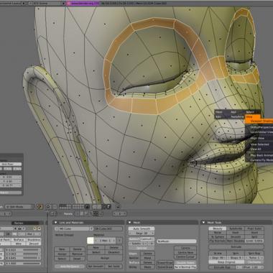Image resolution: width=273 pixels, height=273 pixels.
Task: Switch to Object buttons context icon
Action: pos(91,213)
